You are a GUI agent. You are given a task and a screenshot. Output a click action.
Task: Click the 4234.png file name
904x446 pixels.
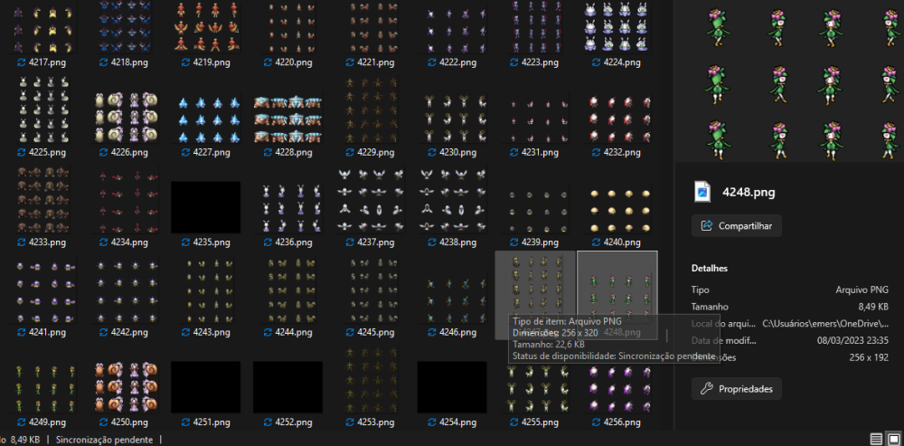pyautogui.click(x=129, y=242)
